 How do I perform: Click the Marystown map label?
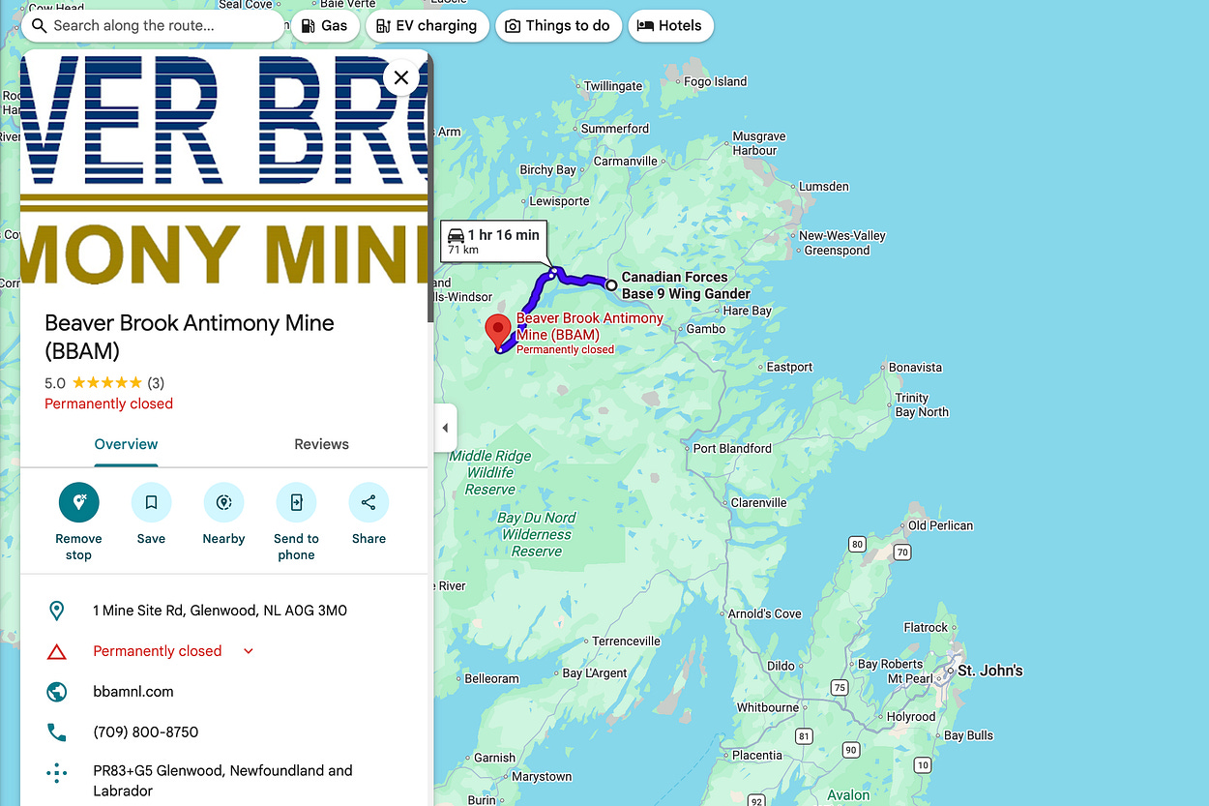542,777
